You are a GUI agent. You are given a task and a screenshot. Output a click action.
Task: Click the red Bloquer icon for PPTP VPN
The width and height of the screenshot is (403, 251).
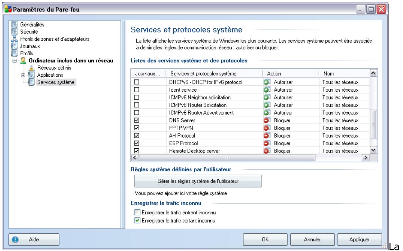pyautogui.click(x=267, y=128)
